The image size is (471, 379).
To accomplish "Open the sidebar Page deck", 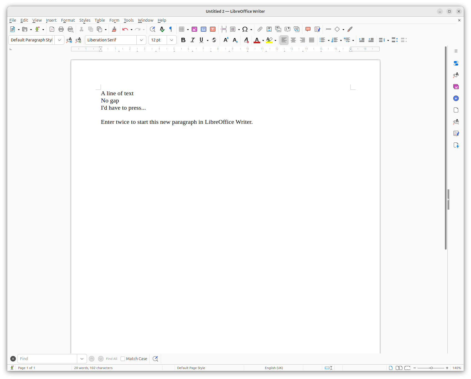I will click(x=456, y=110).
